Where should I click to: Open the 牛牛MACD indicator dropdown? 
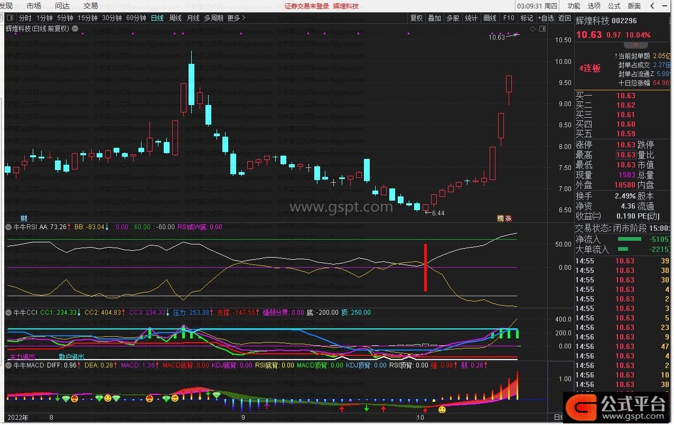[8, 365]
